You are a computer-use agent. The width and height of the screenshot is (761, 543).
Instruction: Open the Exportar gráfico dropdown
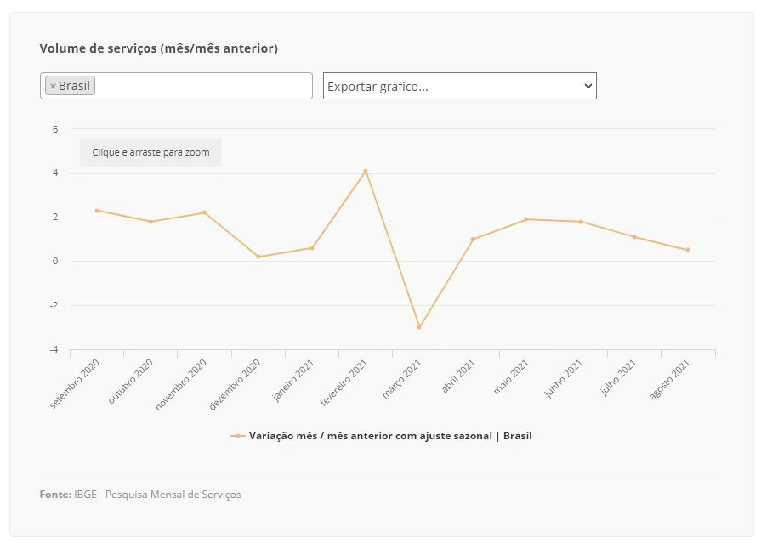[460, 86]
